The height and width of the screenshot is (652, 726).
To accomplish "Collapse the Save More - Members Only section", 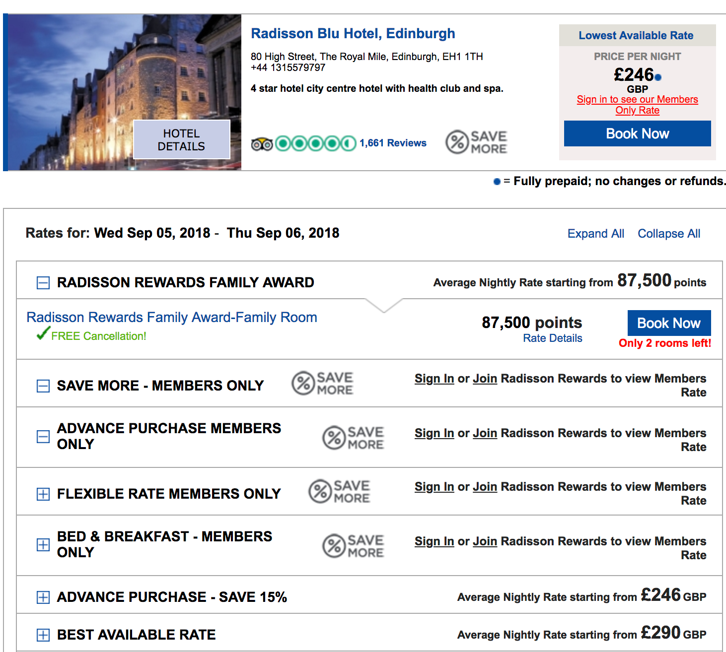I will [43, 386].
